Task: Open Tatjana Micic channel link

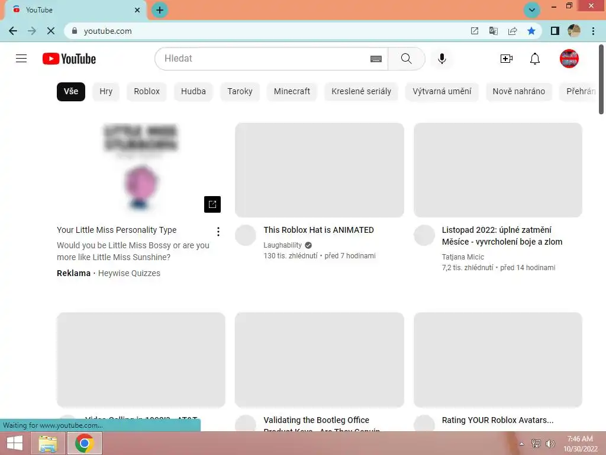Action: pyautogui.click(x=463, y=257)
